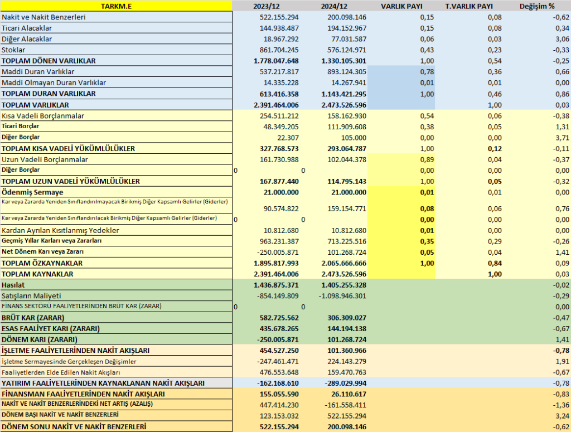The width and height of the screenshot is (571, 432).
Task: Select the value 161.730.988
Action: pos(279,159)
